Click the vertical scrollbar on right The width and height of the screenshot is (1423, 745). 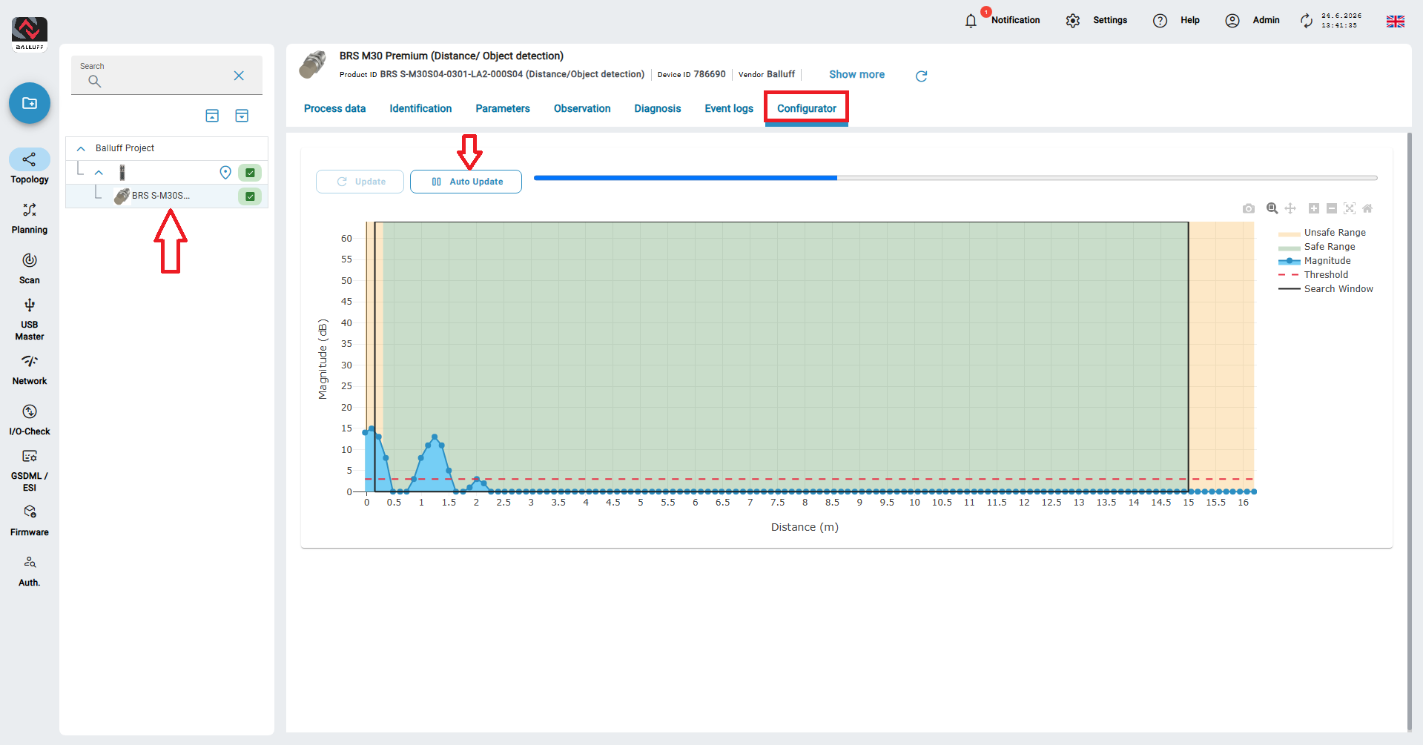(1410, 430)
